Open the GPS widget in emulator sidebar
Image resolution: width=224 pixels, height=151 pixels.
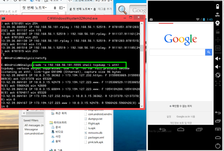217,15
